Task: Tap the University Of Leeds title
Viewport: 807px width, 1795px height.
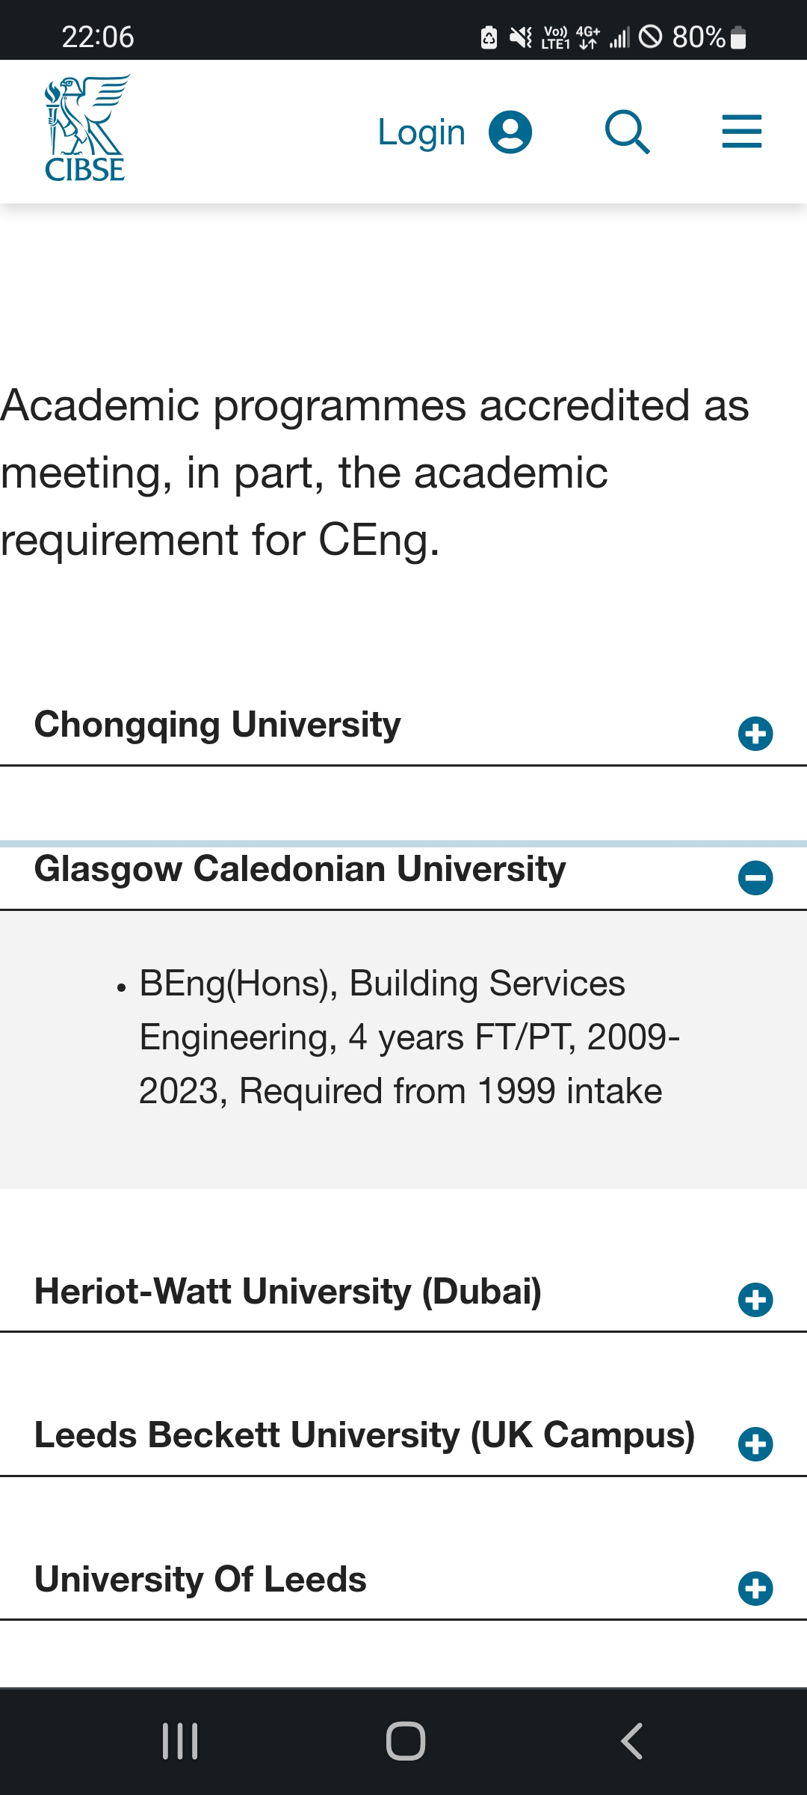Action: (200, 1580)
